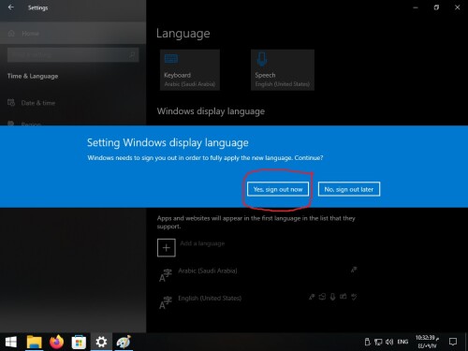Confirm with Yes, sign out now button

278,189
